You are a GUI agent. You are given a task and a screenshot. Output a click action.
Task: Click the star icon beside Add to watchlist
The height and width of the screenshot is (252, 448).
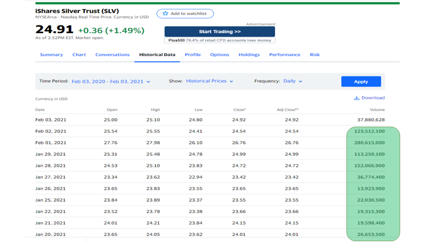pos(165,14)
